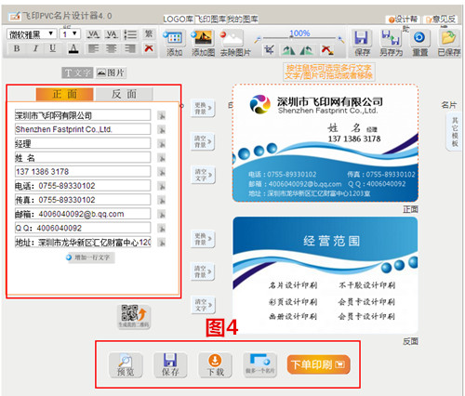The image size is (465, 396).
Task: Click 更换背景 for the back card
Action: (x=203, y=239)
